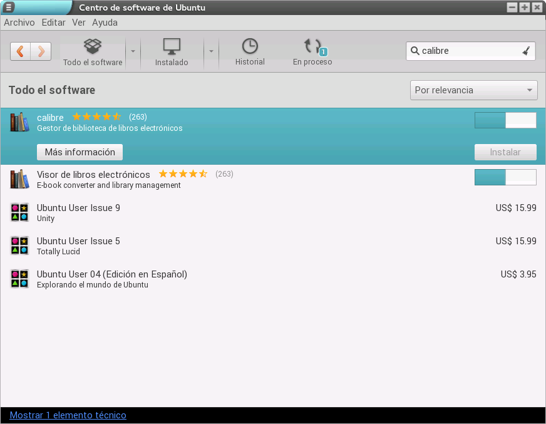Open the Todo el software section
The height and width of the screenshot is (424, 546).
coord(93,51)
